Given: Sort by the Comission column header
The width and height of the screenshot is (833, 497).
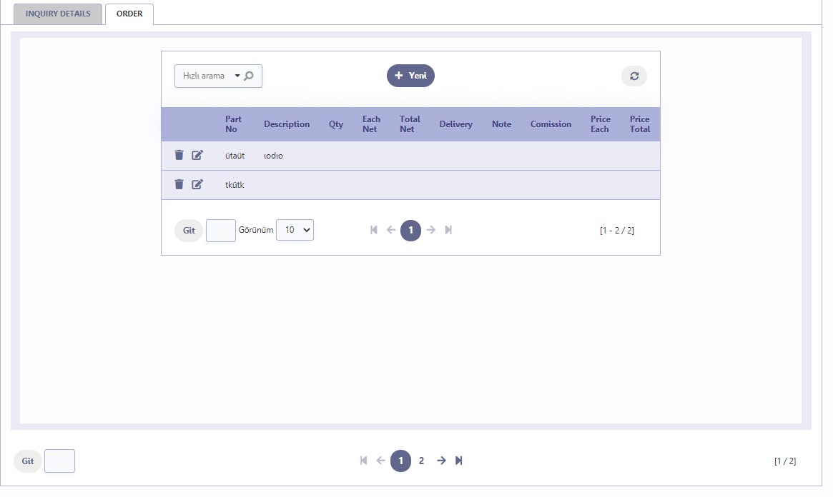Looking at the screenshot, I should point(551,124).
